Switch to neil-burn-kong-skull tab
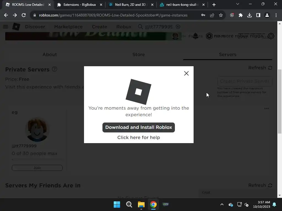This screenshot has width=282, height=211. [x=182, y=5]
